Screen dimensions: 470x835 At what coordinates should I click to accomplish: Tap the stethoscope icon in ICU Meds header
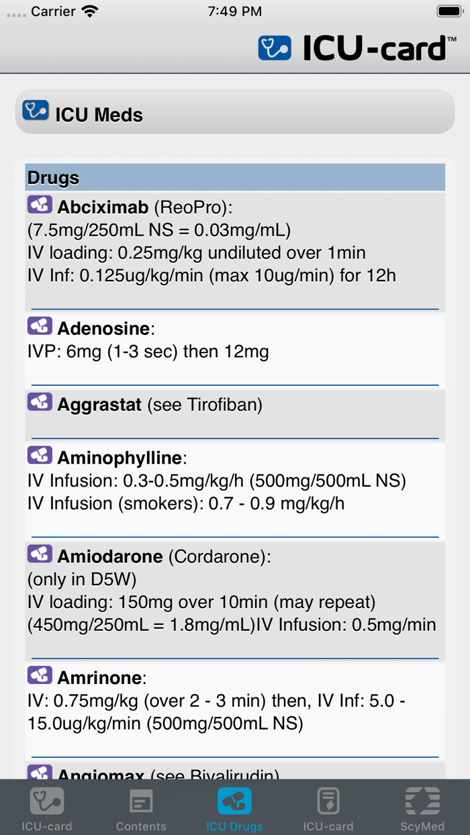(x=36, y=110)
